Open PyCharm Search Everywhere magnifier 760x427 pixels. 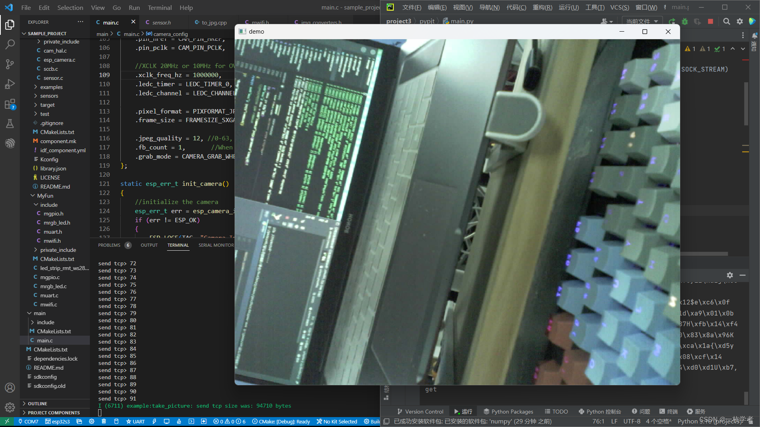coord(727,21)
